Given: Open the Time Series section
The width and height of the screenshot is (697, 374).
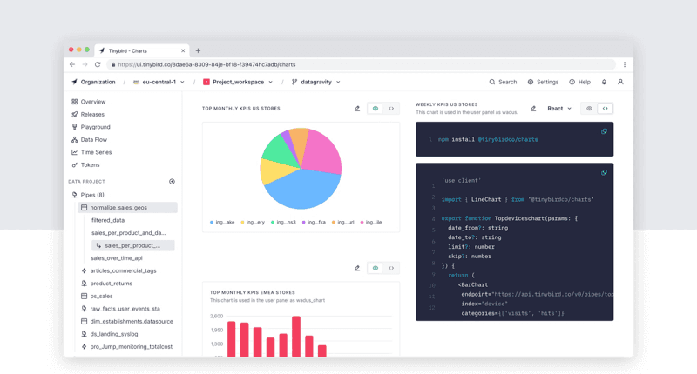Looking at the screenshot, I should click(96, 152).
